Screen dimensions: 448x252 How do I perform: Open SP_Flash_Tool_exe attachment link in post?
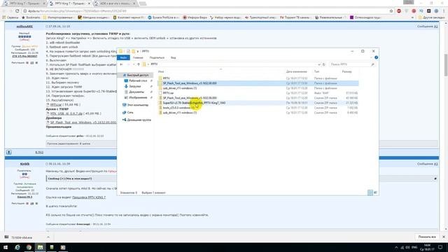coord(83,122)
